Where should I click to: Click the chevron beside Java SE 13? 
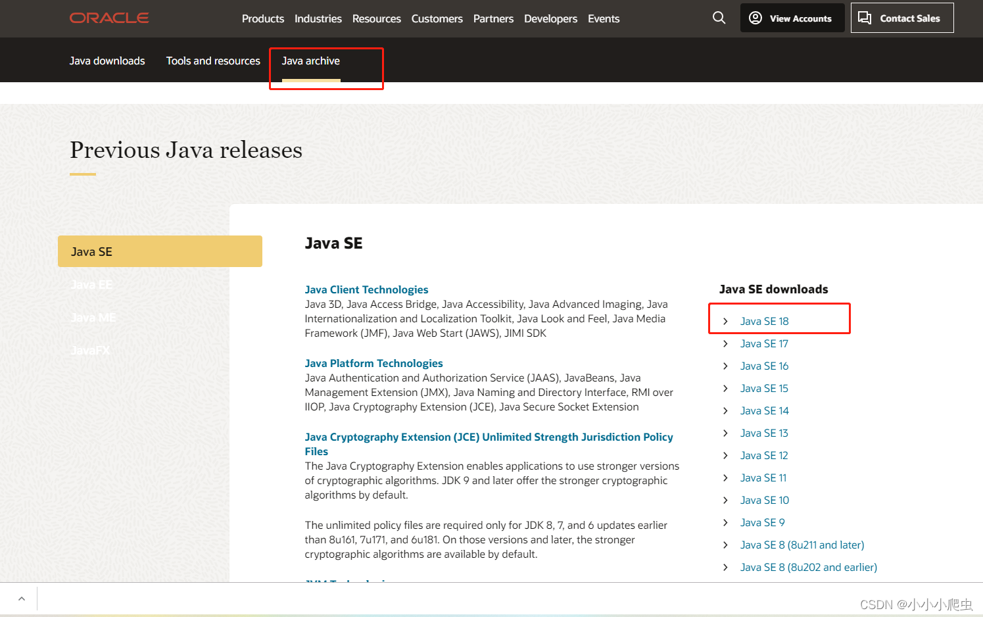click(x=725, y=433)
